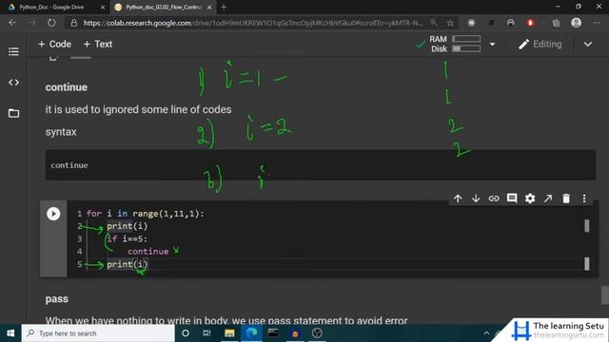Run the for-loop code cell
The image size is (609, 342).
(x=53, y=214)
